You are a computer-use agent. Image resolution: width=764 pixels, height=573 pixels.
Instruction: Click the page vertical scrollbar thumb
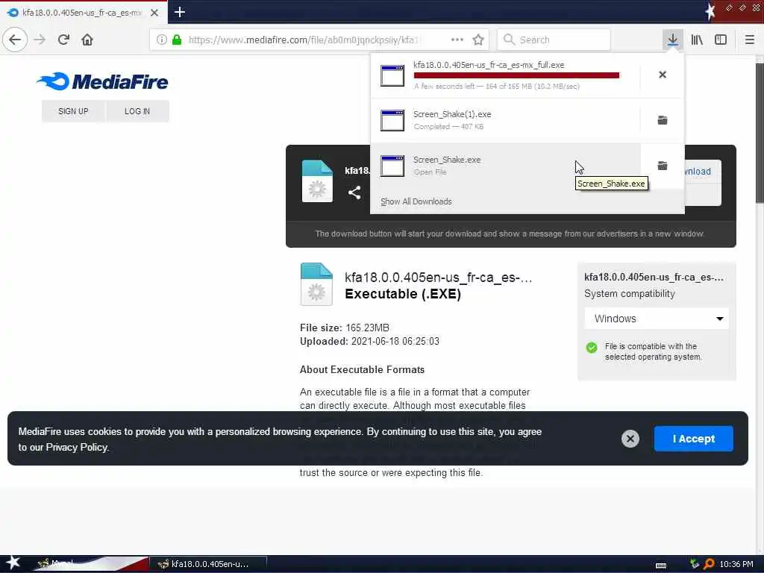click(x=760, y=133)
